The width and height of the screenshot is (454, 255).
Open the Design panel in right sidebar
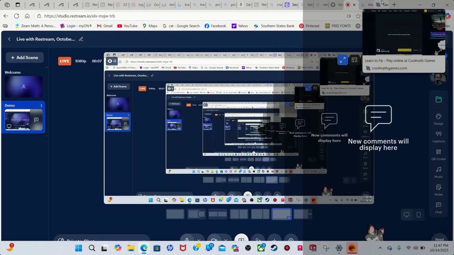pyautogui.click(x=438, y=119)
